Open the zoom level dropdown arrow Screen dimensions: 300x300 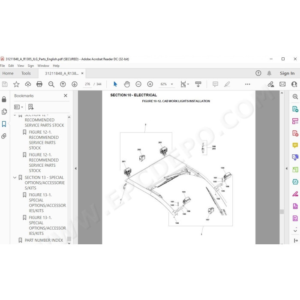(172, 84)
